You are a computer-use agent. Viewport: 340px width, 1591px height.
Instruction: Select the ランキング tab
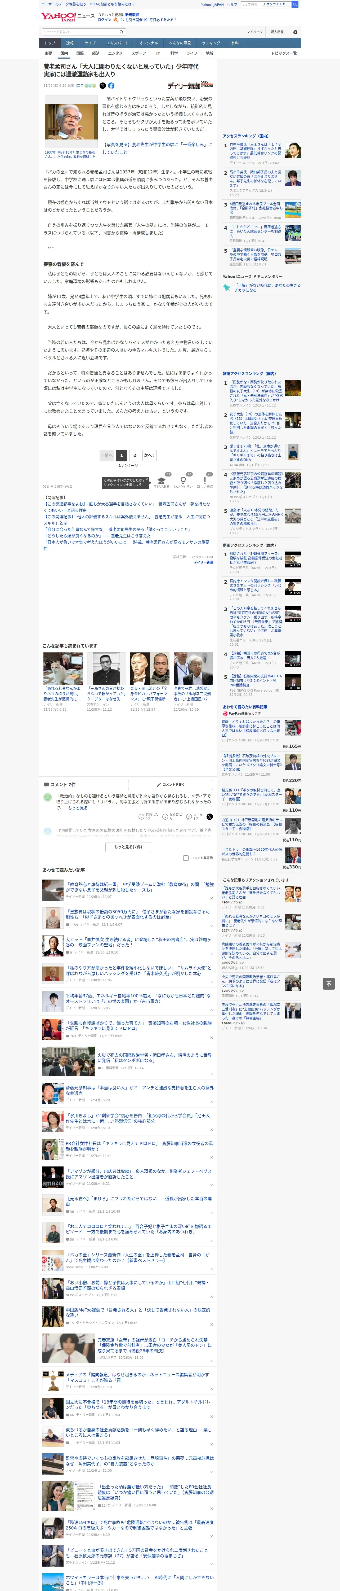211,43
